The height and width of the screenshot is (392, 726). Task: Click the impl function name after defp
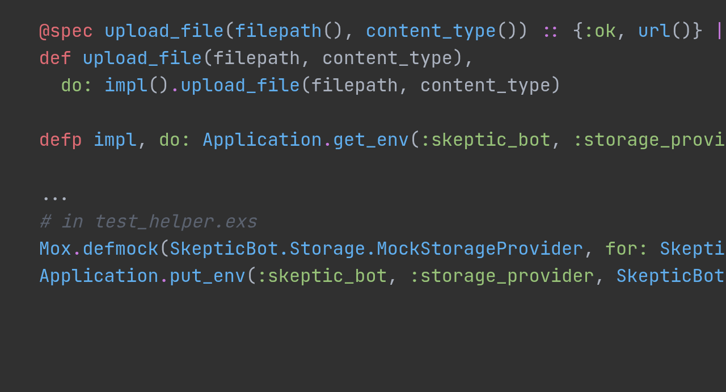(115, 140)
